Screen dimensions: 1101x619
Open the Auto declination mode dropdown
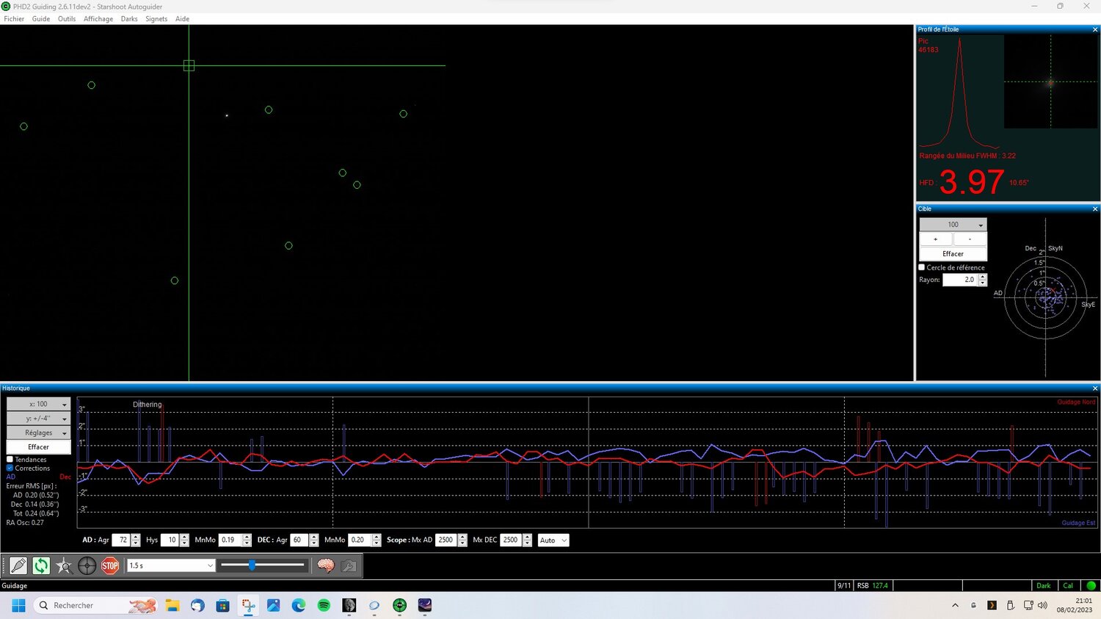553,540
